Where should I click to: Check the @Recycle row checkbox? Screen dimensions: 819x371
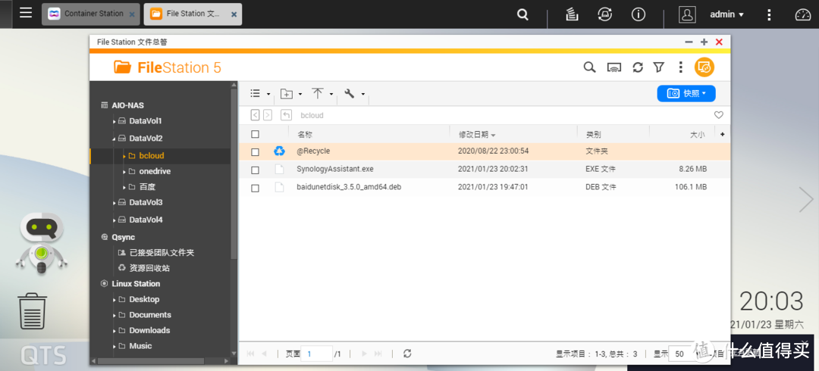(x=255, y=152)
